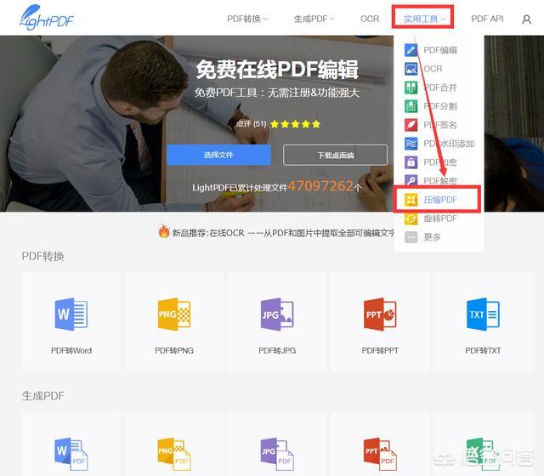Image resolution: width=544 pixels, height=476 pixels.
Task: Click the PDF转TXT icon
Action: (x=483, y=314)
